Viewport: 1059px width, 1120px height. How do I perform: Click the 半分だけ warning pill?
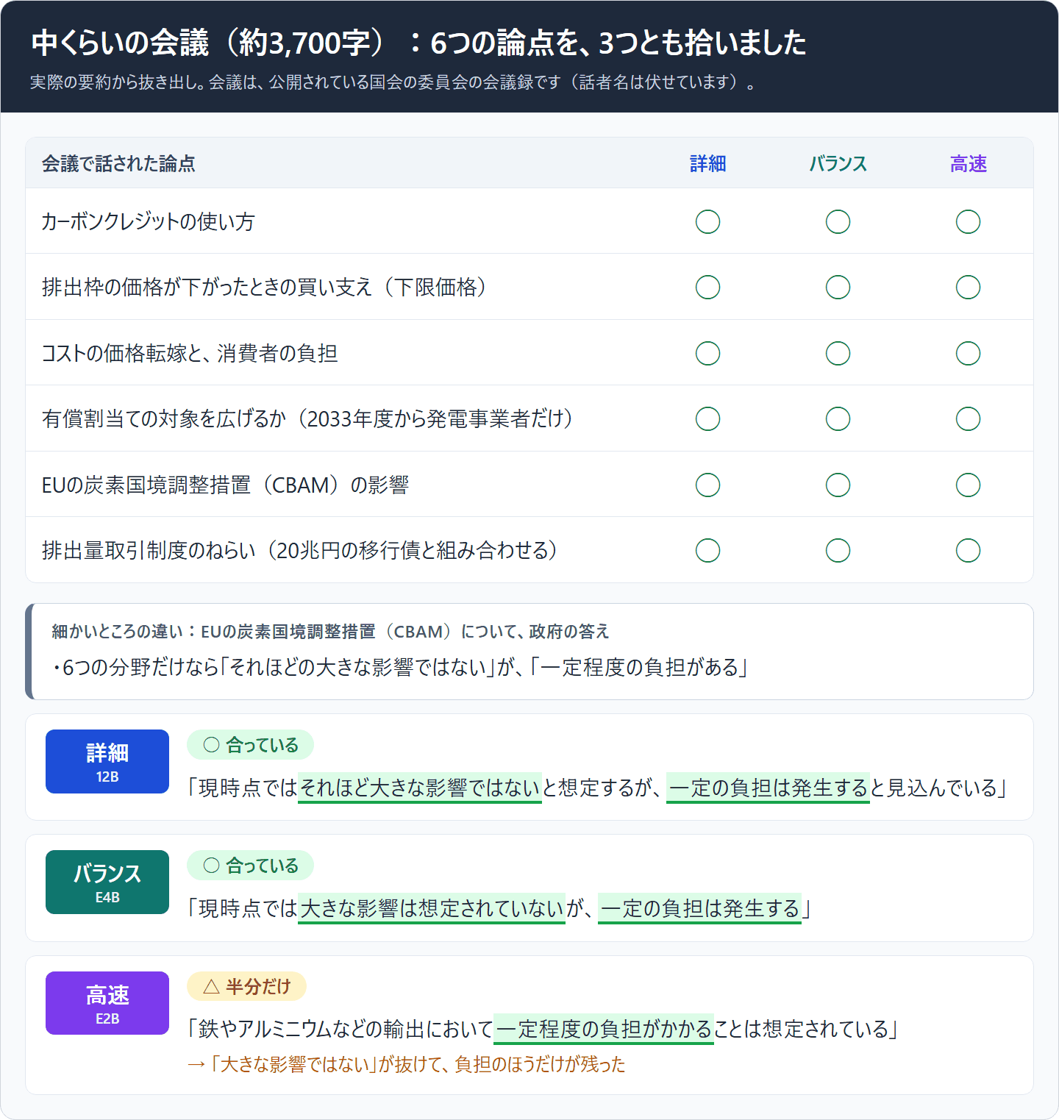click(246, 986)
